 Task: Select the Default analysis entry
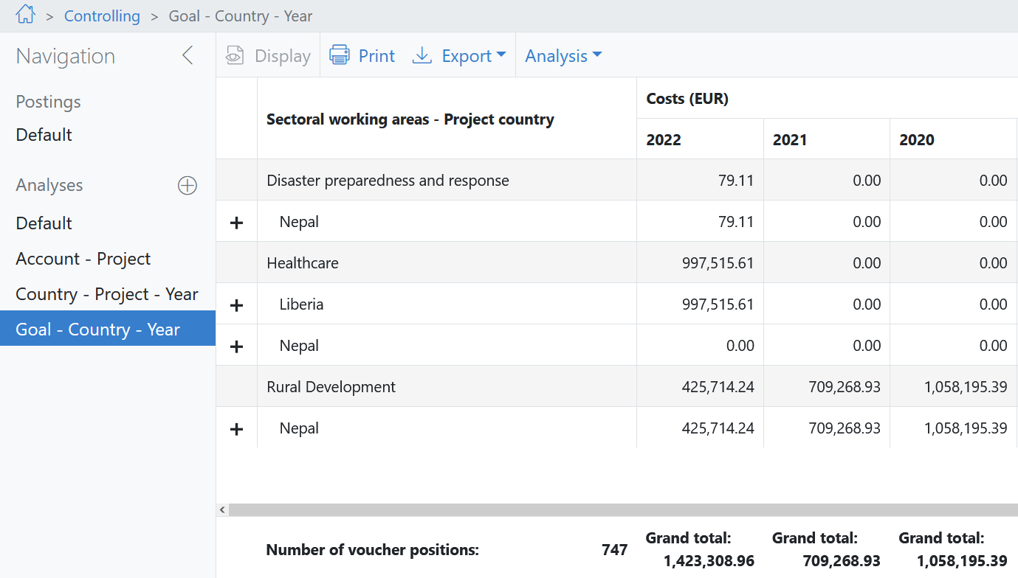tap(44, 223)
